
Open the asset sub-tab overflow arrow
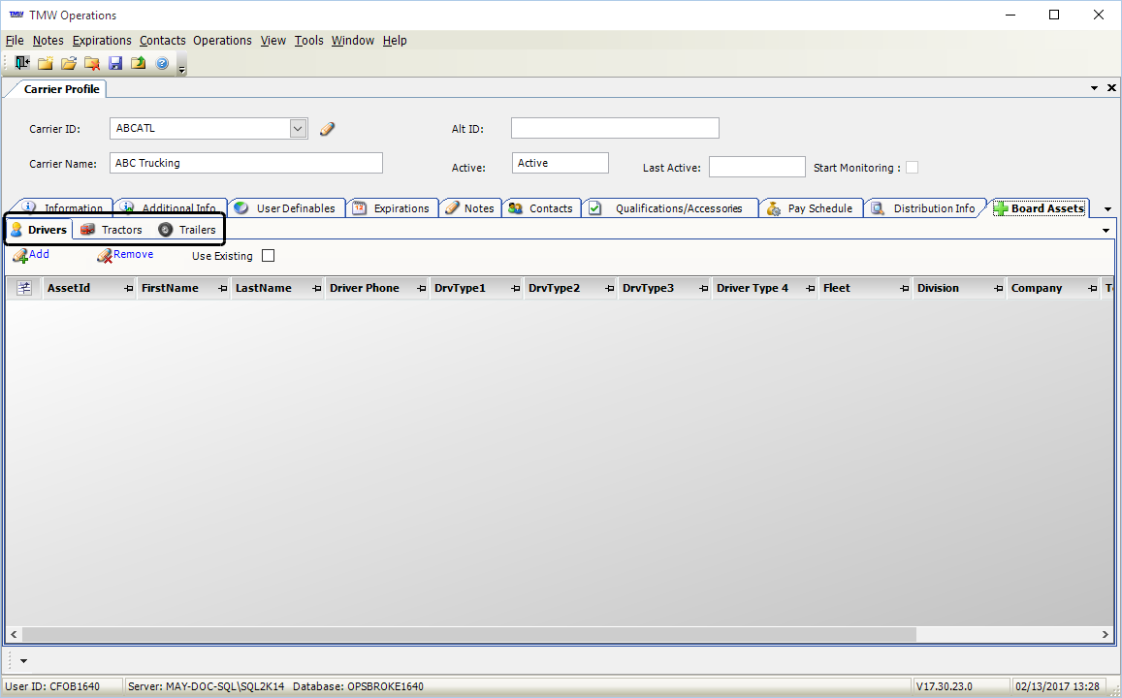(x=1106, y=231)
